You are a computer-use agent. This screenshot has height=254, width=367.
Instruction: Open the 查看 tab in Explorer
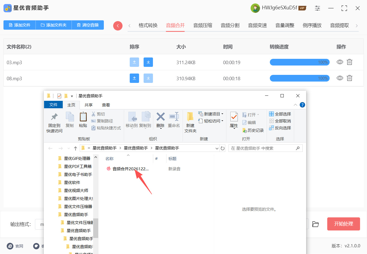(106, 105)
